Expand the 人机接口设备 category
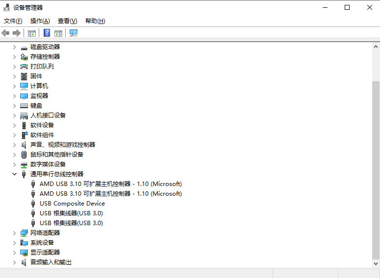This screenshot has width=380, height=278. click(x=15, y=116)
